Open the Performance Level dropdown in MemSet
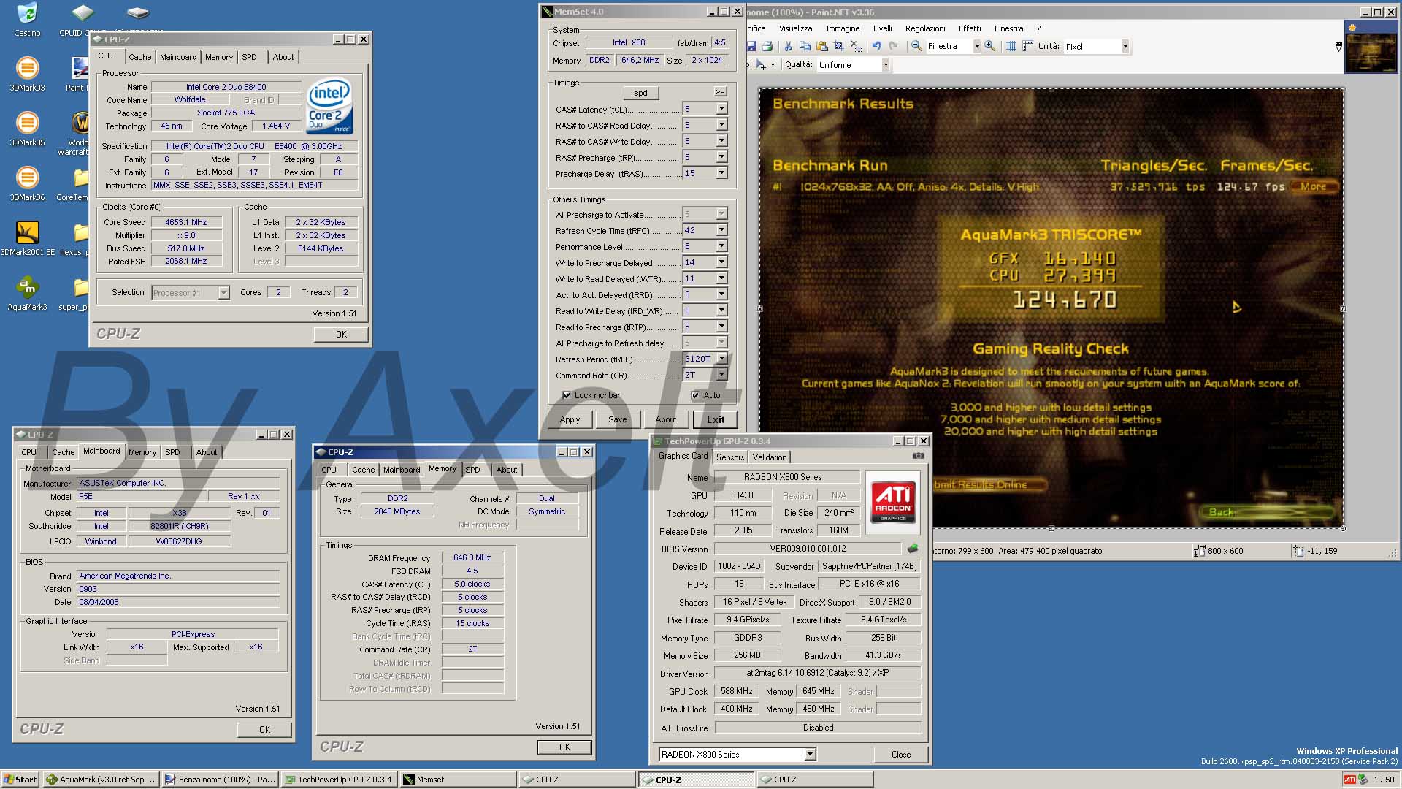 coord(721,246)
